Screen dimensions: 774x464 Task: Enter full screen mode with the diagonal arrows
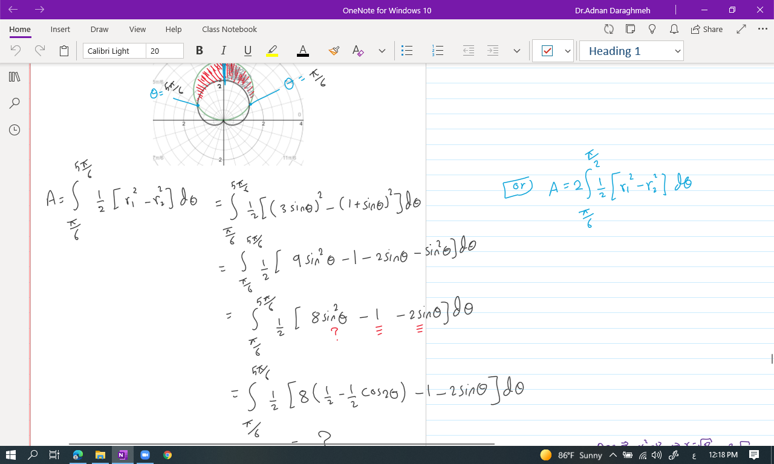click(x=741, y=29)
